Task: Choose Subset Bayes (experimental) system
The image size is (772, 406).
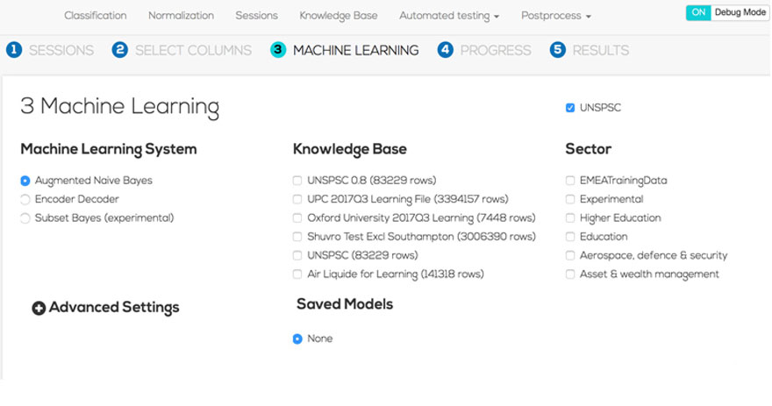Action: click(x=25, y=218)
